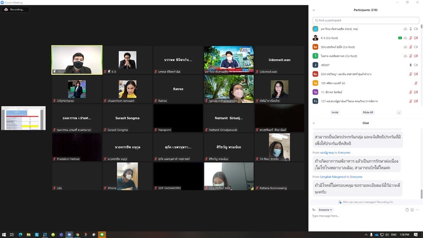
Task: Select the SDP SAISAMORN video tile
Action: 178,177
